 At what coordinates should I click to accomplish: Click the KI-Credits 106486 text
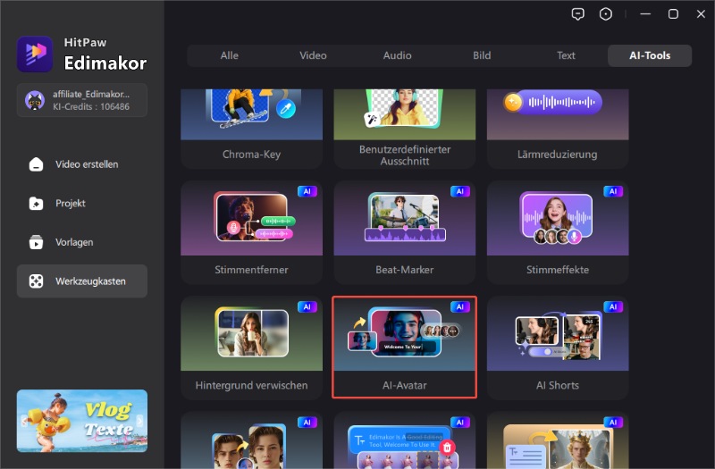(x=91, y=106)
